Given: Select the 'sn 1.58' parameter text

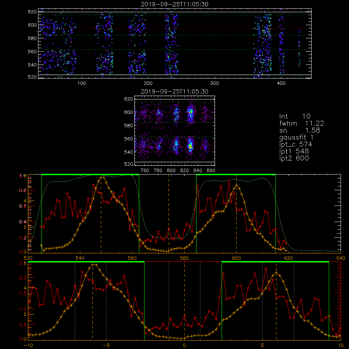Looking at the screenshot, I should [299, 130].
